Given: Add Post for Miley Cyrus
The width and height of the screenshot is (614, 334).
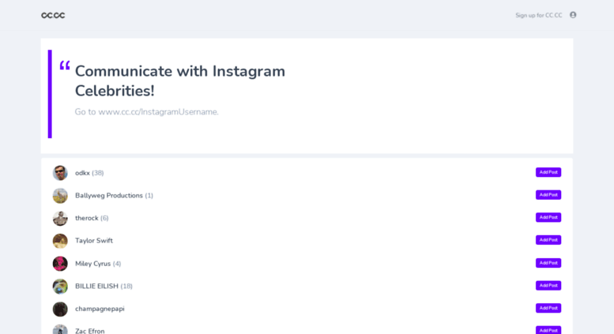Looking at the screenshot, I should pyautogui.click(x=548, y=263).
